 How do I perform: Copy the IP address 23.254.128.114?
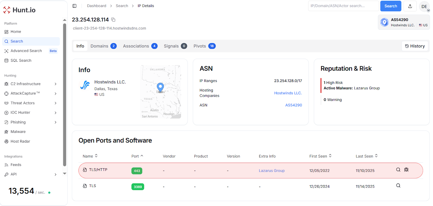[113, 20]
